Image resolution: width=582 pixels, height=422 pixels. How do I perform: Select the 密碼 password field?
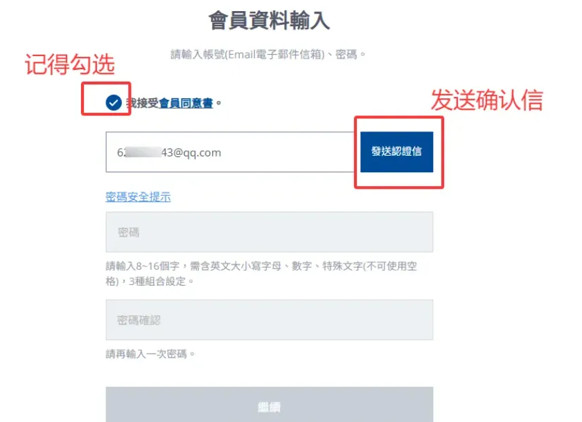tap(269, 232)
